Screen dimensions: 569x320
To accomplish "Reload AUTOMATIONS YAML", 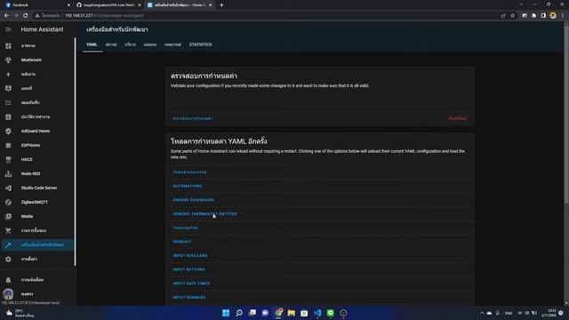I will [x=188, y=186].
